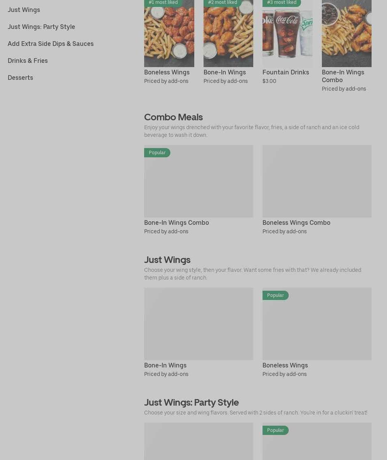Click Boneless Wings title under Just Wings section
This screenshot has height=460, width=387.
pos(285,365)
